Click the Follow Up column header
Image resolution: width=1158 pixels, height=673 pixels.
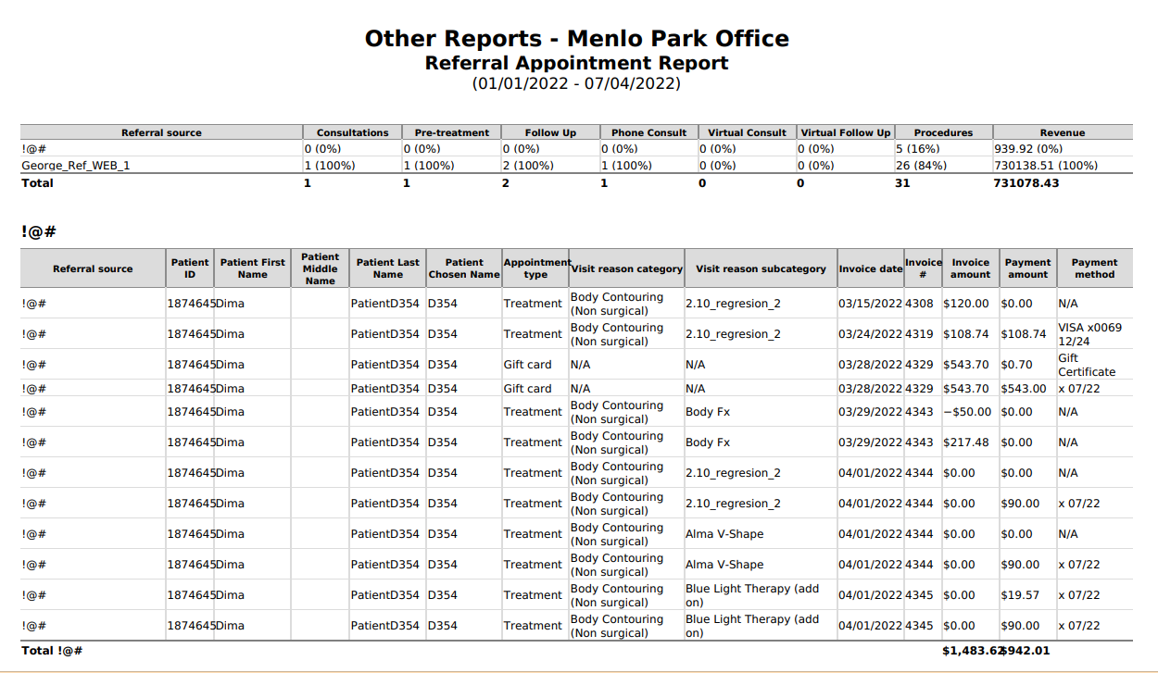pyautogui.click(x=550, y=132)
